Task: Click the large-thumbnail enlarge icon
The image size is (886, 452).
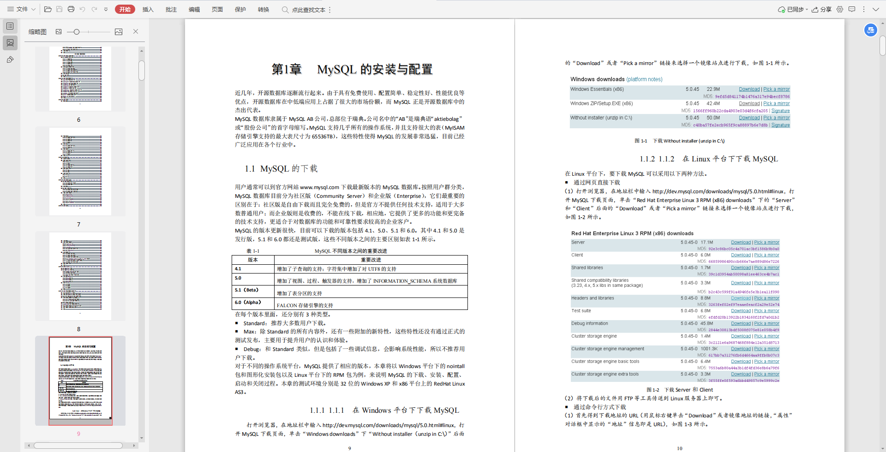Action: coord(119,32)
